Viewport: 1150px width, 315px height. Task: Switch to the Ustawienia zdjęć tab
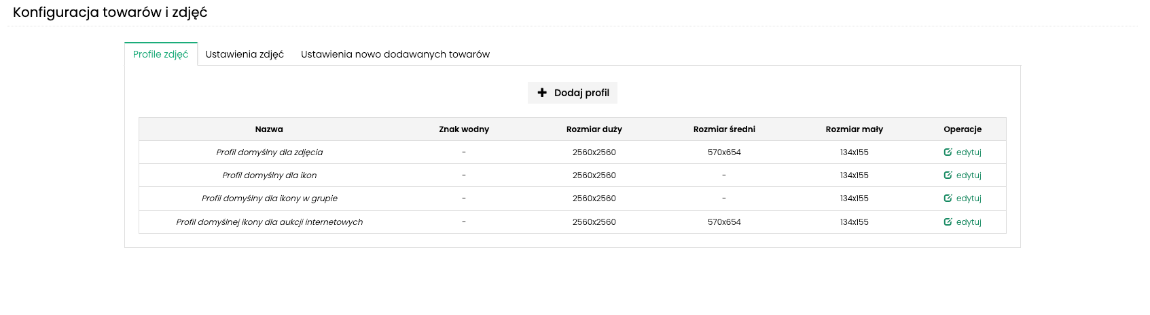(x=245, y=54)
